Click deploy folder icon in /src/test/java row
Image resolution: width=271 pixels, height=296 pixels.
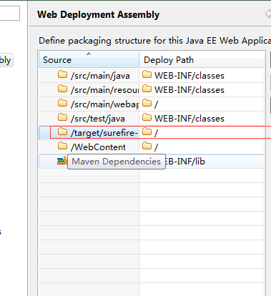(147, 117)
